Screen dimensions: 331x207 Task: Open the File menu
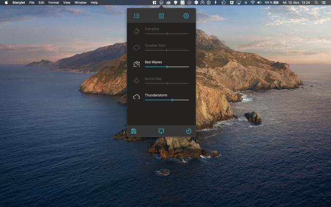click(32, 2)
